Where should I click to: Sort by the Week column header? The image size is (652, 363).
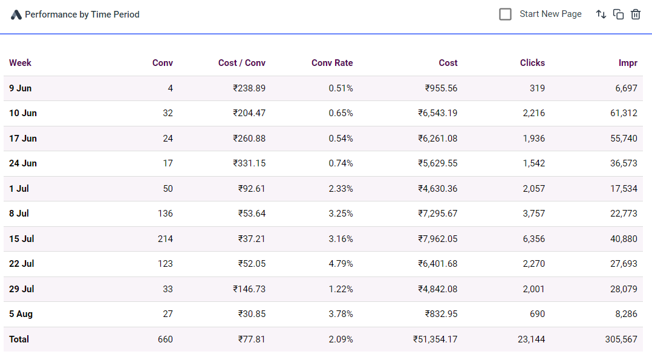click(20, 63)
